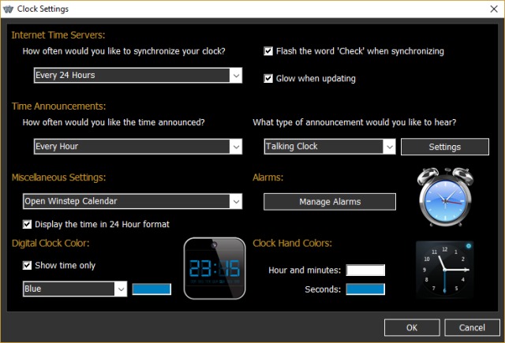
Task: Toggle 'Display the time in 24 Hour format'
Action: [28, 224]
